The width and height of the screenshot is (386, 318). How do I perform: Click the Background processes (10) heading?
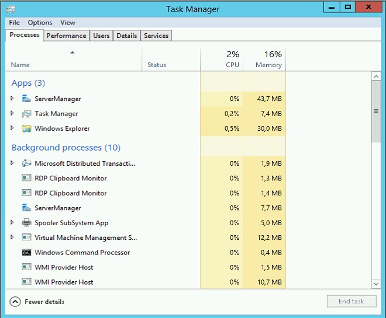point(66,148)
